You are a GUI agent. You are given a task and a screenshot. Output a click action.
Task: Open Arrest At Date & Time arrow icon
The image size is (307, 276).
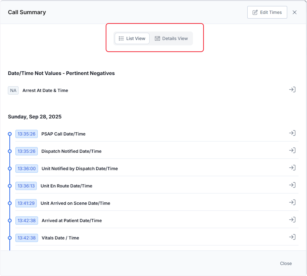(x=292, y=90)
